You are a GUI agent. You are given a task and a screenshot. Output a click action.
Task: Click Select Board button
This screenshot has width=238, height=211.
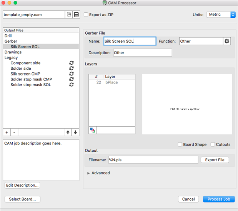pos(22,199)
